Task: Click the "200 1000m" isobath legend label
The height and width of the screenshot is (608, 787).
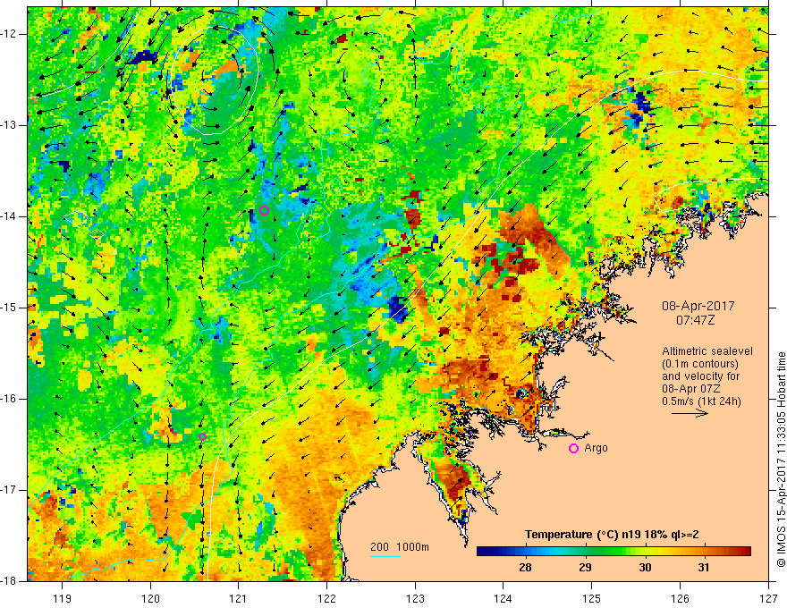Action: 400,547
